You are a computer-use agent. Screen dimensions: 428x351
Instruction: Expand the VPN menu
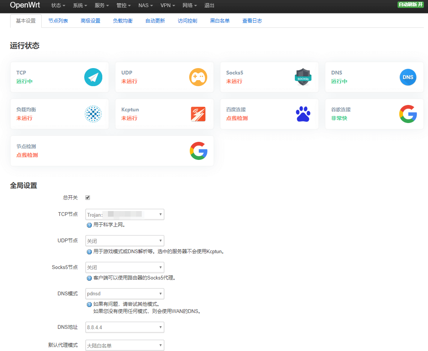point(168,6)
